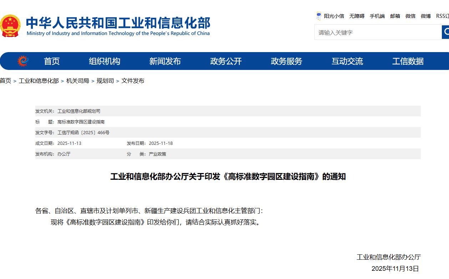Screen dimensions: 449x279
Task: Open the 组织机构 navigation tab
Action: click(105, 61)
